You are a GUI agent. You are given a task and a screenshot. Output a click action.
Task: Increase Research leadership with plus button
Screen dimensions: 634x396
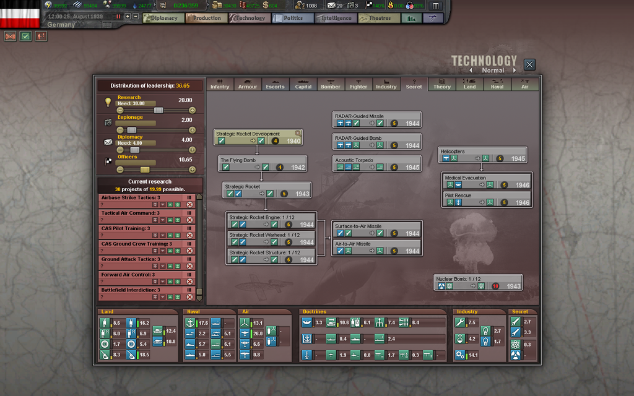(x=193, y=110)
